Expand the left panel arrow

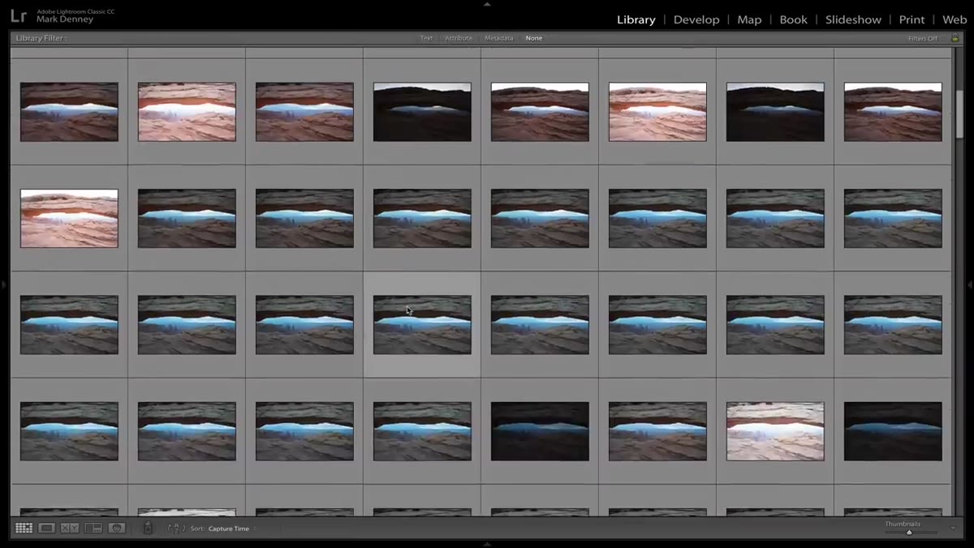[x=3, y=285]
